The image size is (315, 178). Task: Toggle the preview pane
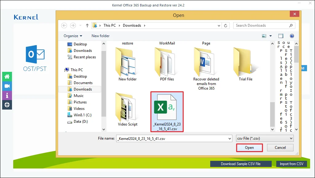281,36
